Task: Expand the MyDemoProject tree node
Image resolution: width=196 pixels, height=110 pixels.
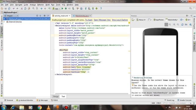Action: [x=4, y=19]
